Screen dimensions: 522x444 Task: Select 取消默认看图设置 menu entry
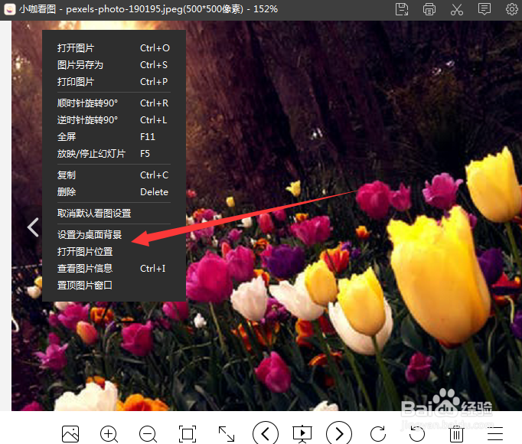pos(113,213)
